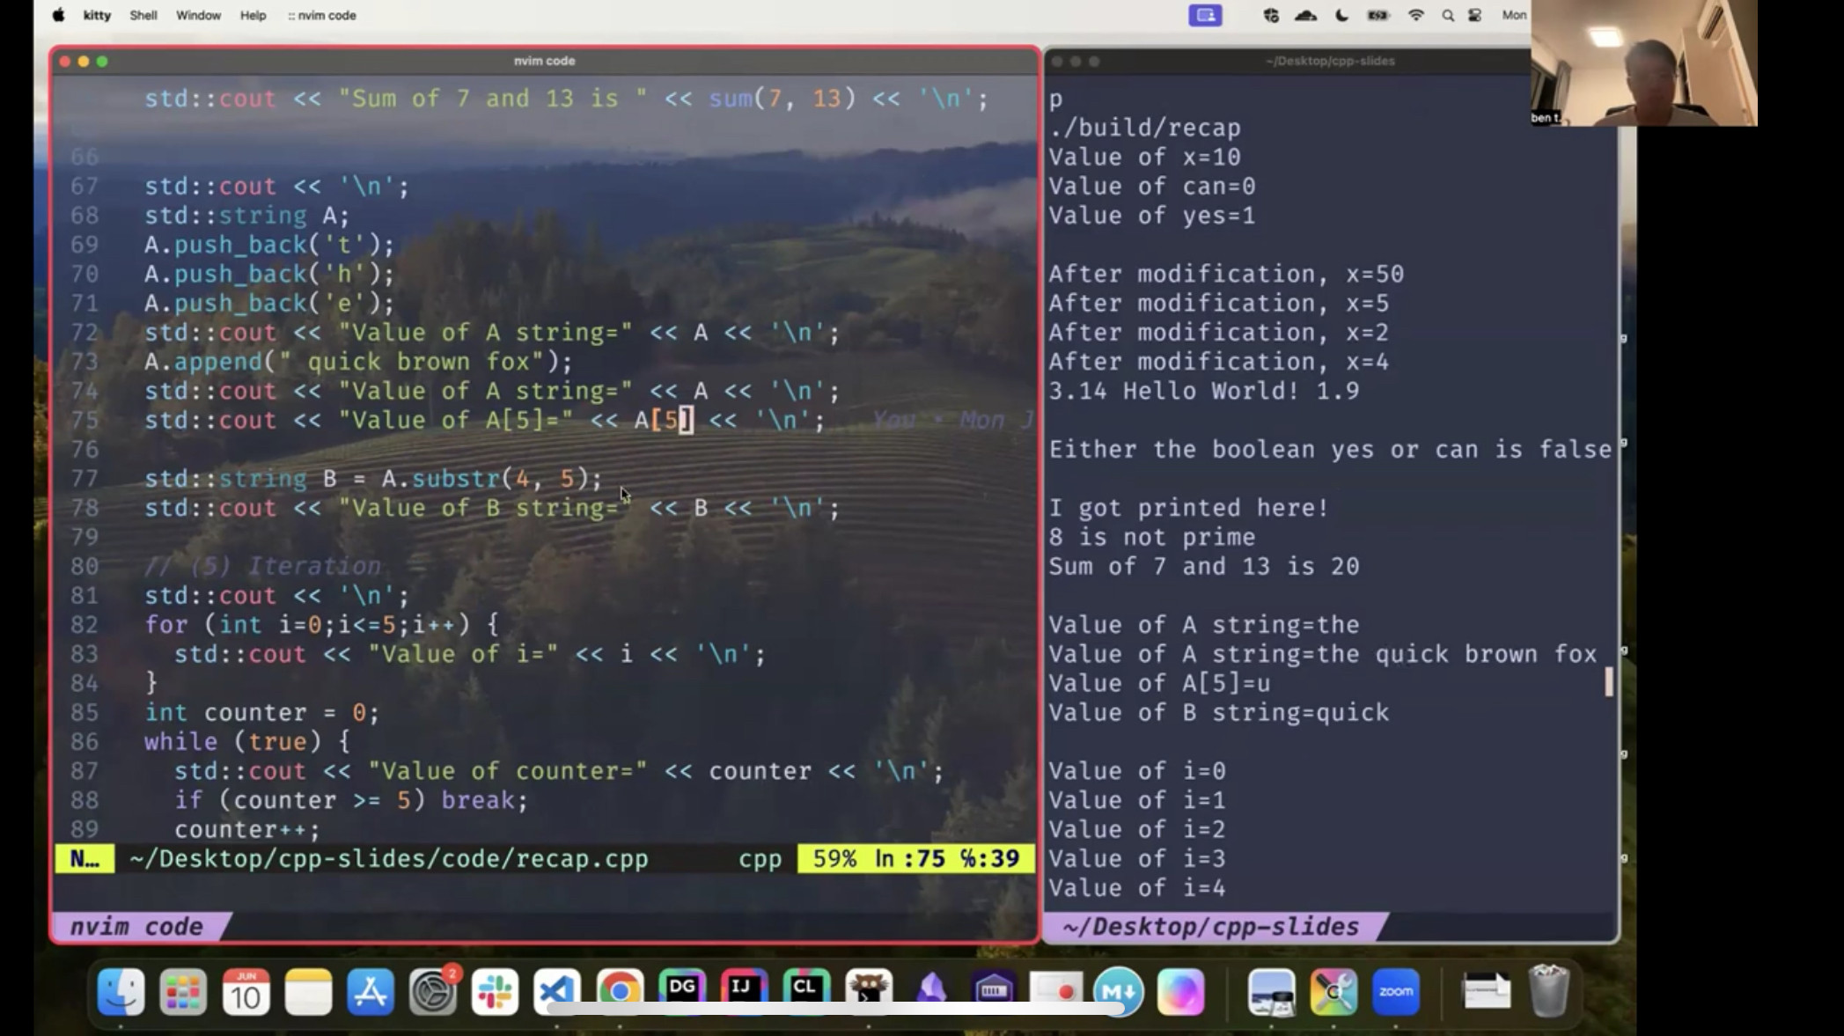Click 'Value of B string=quick' terminal line
The width and height of the screenshot is (1844, 1036).
1219,713
